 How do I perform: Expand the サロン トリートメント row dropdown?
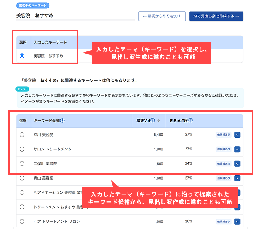click(237, 149)
